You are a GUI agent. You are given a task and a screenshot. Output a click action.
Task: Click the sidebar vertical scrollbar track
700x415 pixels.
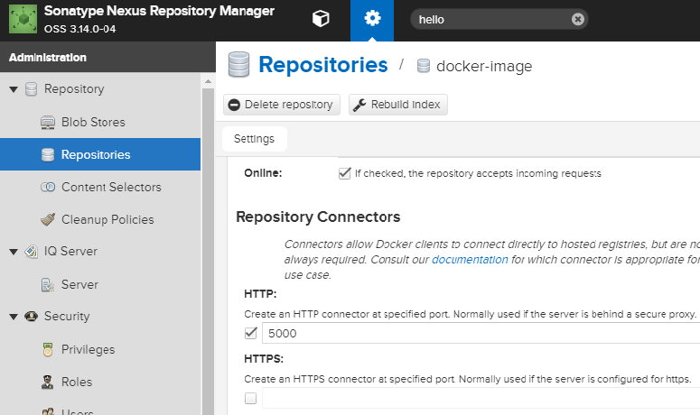[x=208, y=250]
